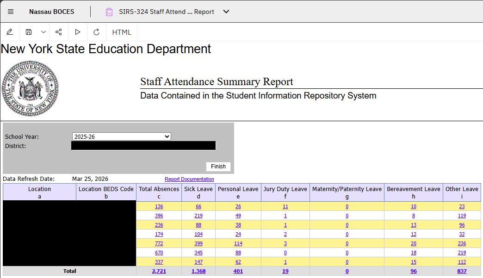The height and width of the screenshot is (278, 483).
Task: Open the Report Documentation link
Action: point(189,179)
